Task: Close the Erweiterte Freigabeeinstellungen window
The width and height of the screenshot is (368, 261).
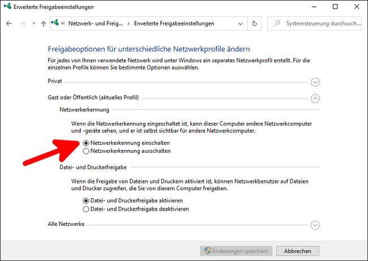Action: pos(357,7)
